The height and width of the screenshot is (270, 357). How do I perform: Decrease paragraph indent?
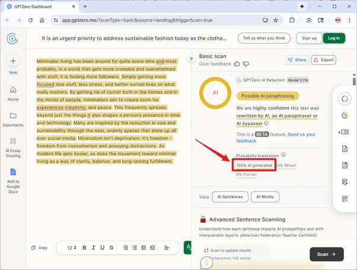point(144,247)
